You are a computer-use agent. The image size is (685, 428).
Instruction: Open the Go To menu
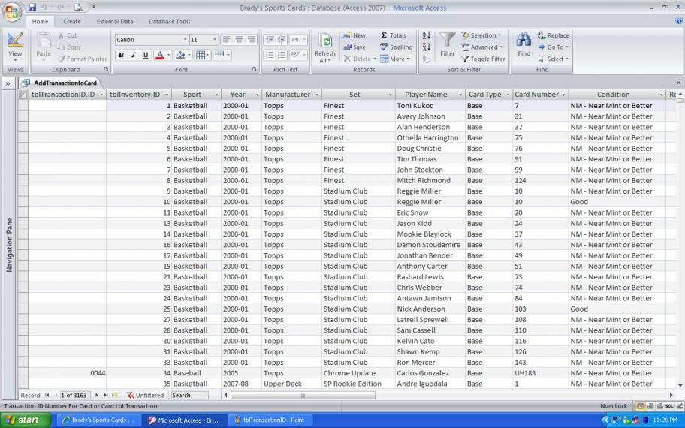(553, 47)
